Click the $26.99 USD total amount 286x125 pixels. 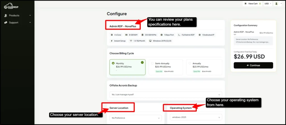(x=249, y=56)
